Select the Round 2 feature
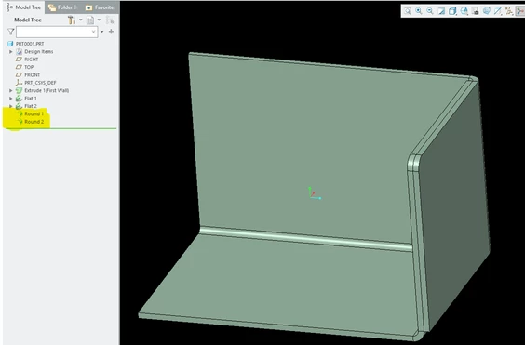Viewport: 525px width, 345px height. coord(30,122)
